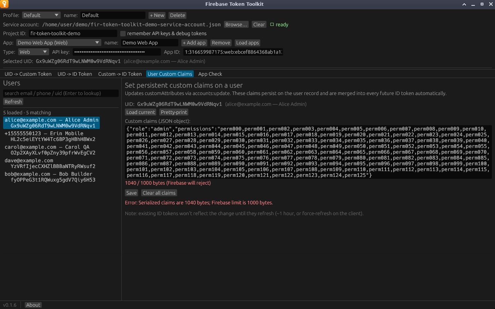Toggle remember API keys & debug tokens
The width and height of the screenshot is (495, 309).
[x=123, y=33]
